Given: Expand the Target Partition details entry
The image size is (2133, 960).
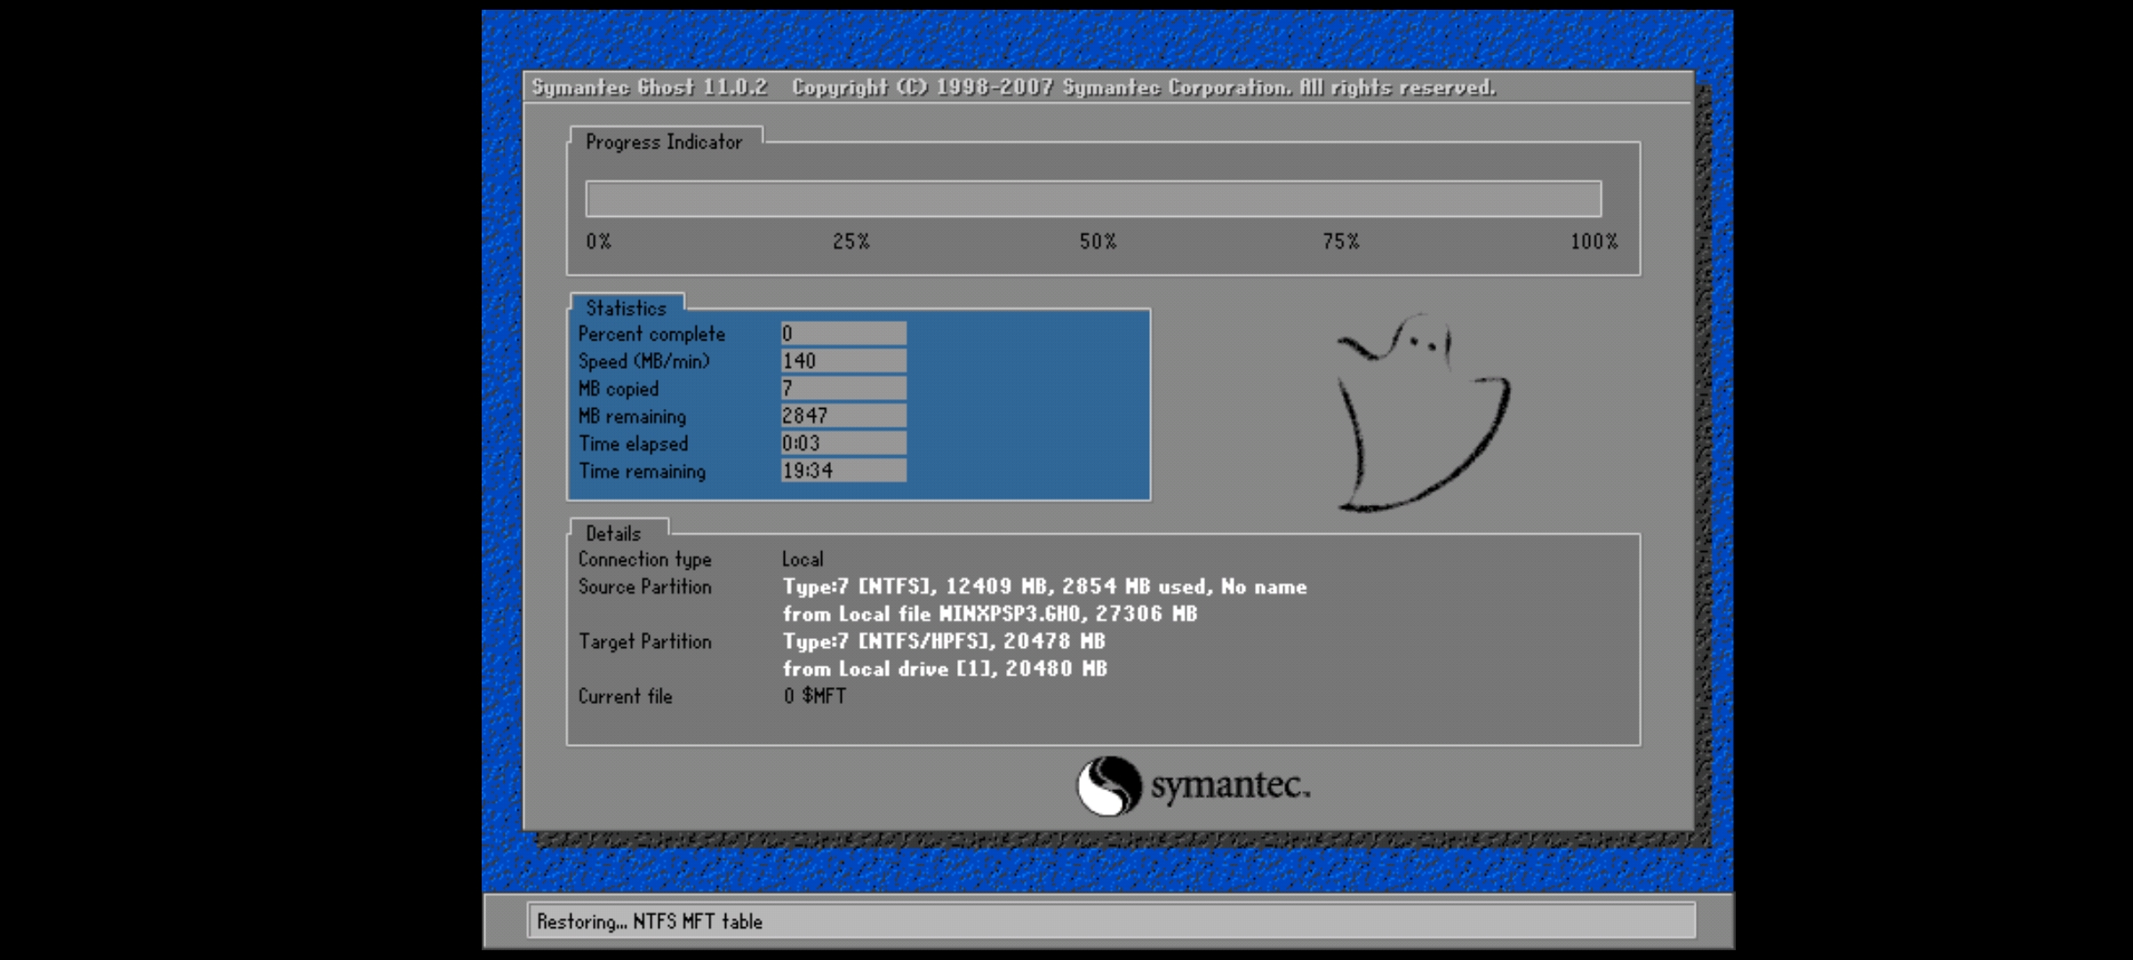Looking at the screenshot, I should [644, 642].
